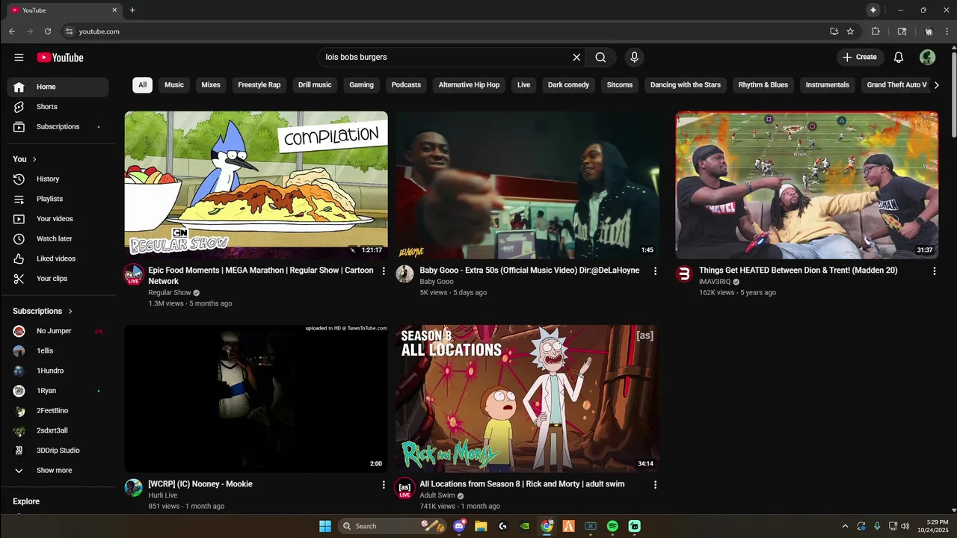Open the YouTube hamburger guide menu
The image size is (957, 538).
coord(19,58)
